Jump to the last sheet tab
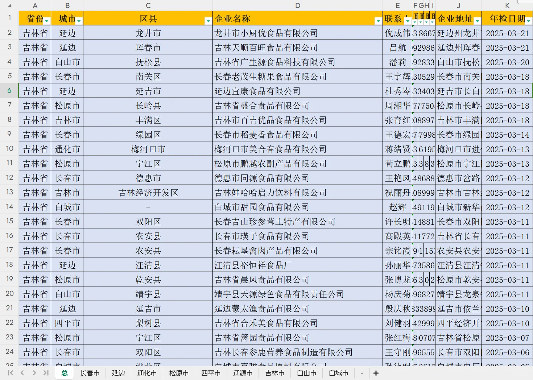The image size is (533, 380). 46,373
